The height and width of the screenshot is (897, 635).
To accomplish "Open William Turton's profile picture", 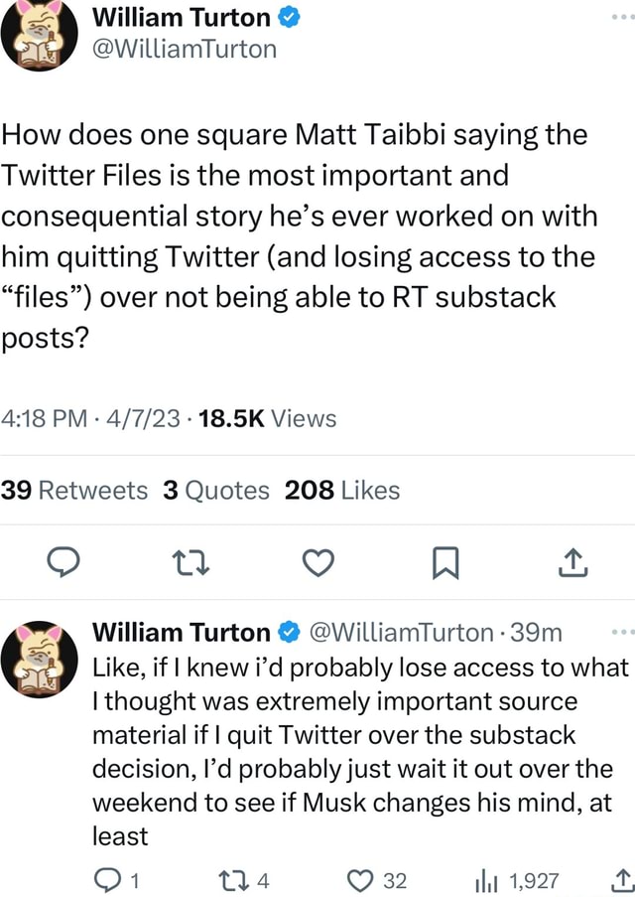I will click(x=40, y=35).
